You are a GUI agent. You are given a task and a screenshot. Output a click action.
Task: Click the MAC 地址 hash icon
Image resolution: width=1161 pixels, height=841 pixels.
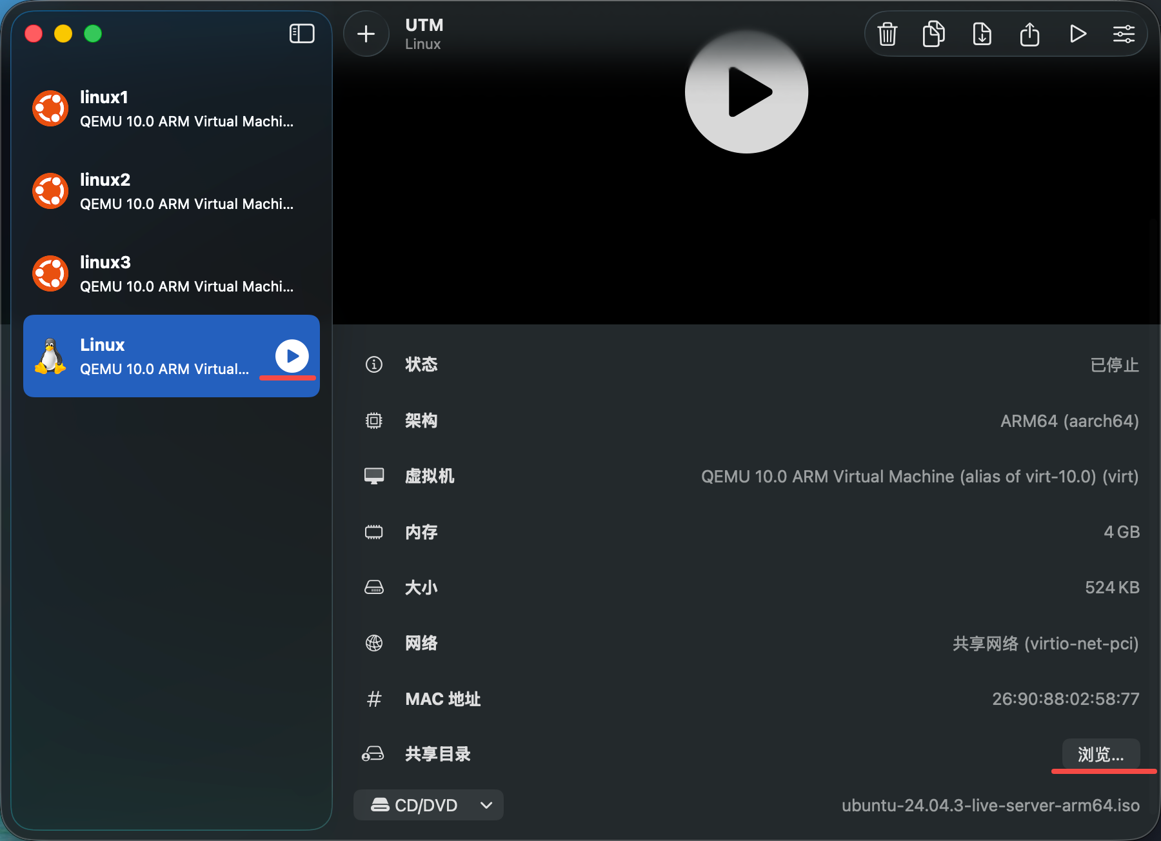point(374,699)
